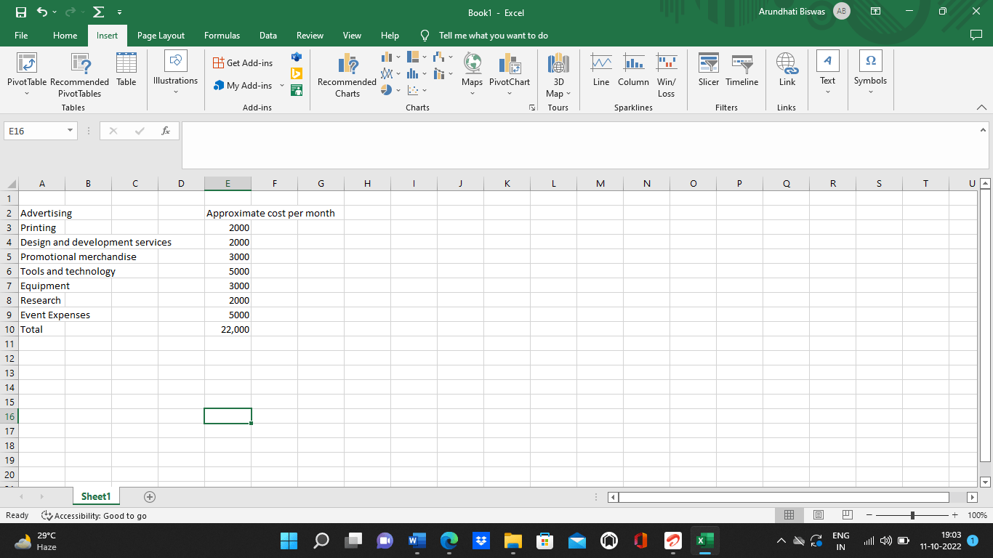Add a new sheet with plus button
The width and height of the screenshot is (993, 558).
pyautogui.click(x=150, y=497)
